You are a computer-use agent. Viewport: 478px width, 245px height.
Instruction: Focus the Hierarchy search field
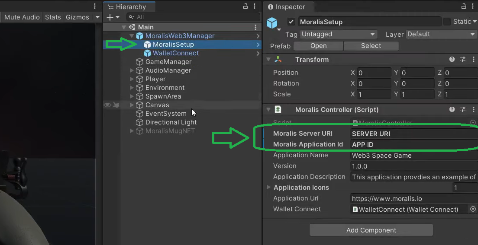(x=193, y=17)
